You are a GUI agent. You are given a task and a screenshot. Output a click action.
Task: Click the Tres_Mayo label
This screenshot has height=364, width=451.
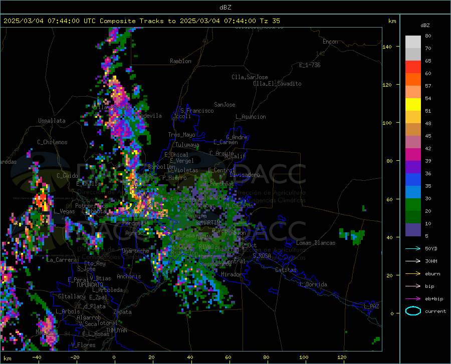point(181,135)
